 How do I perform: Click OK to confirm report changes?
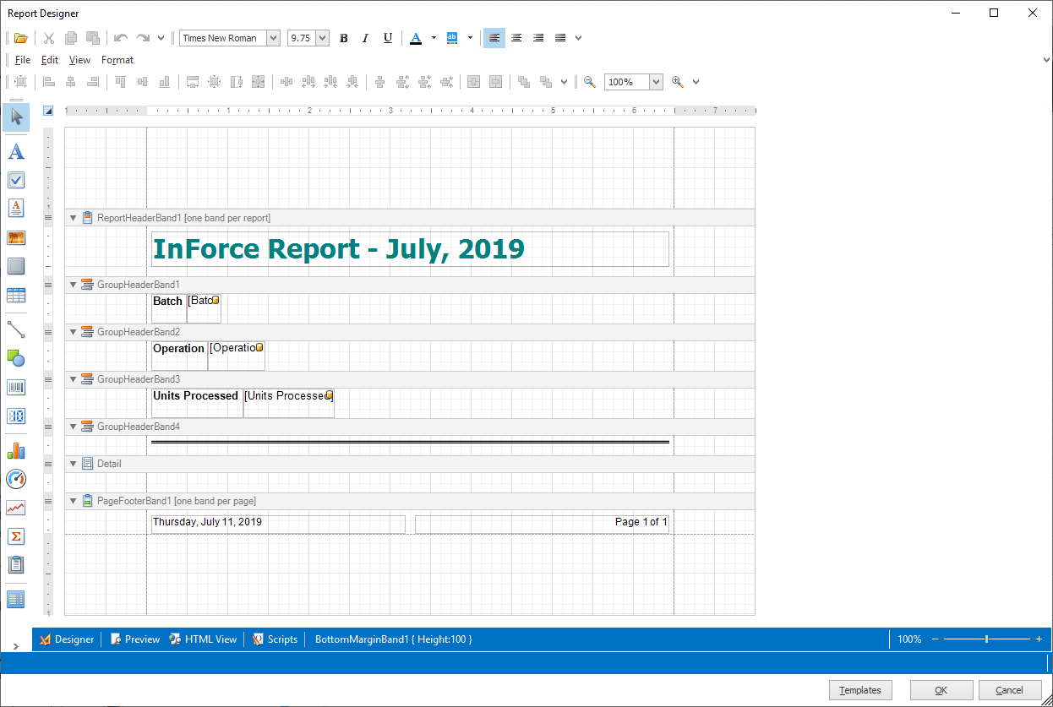click(941, 690)
